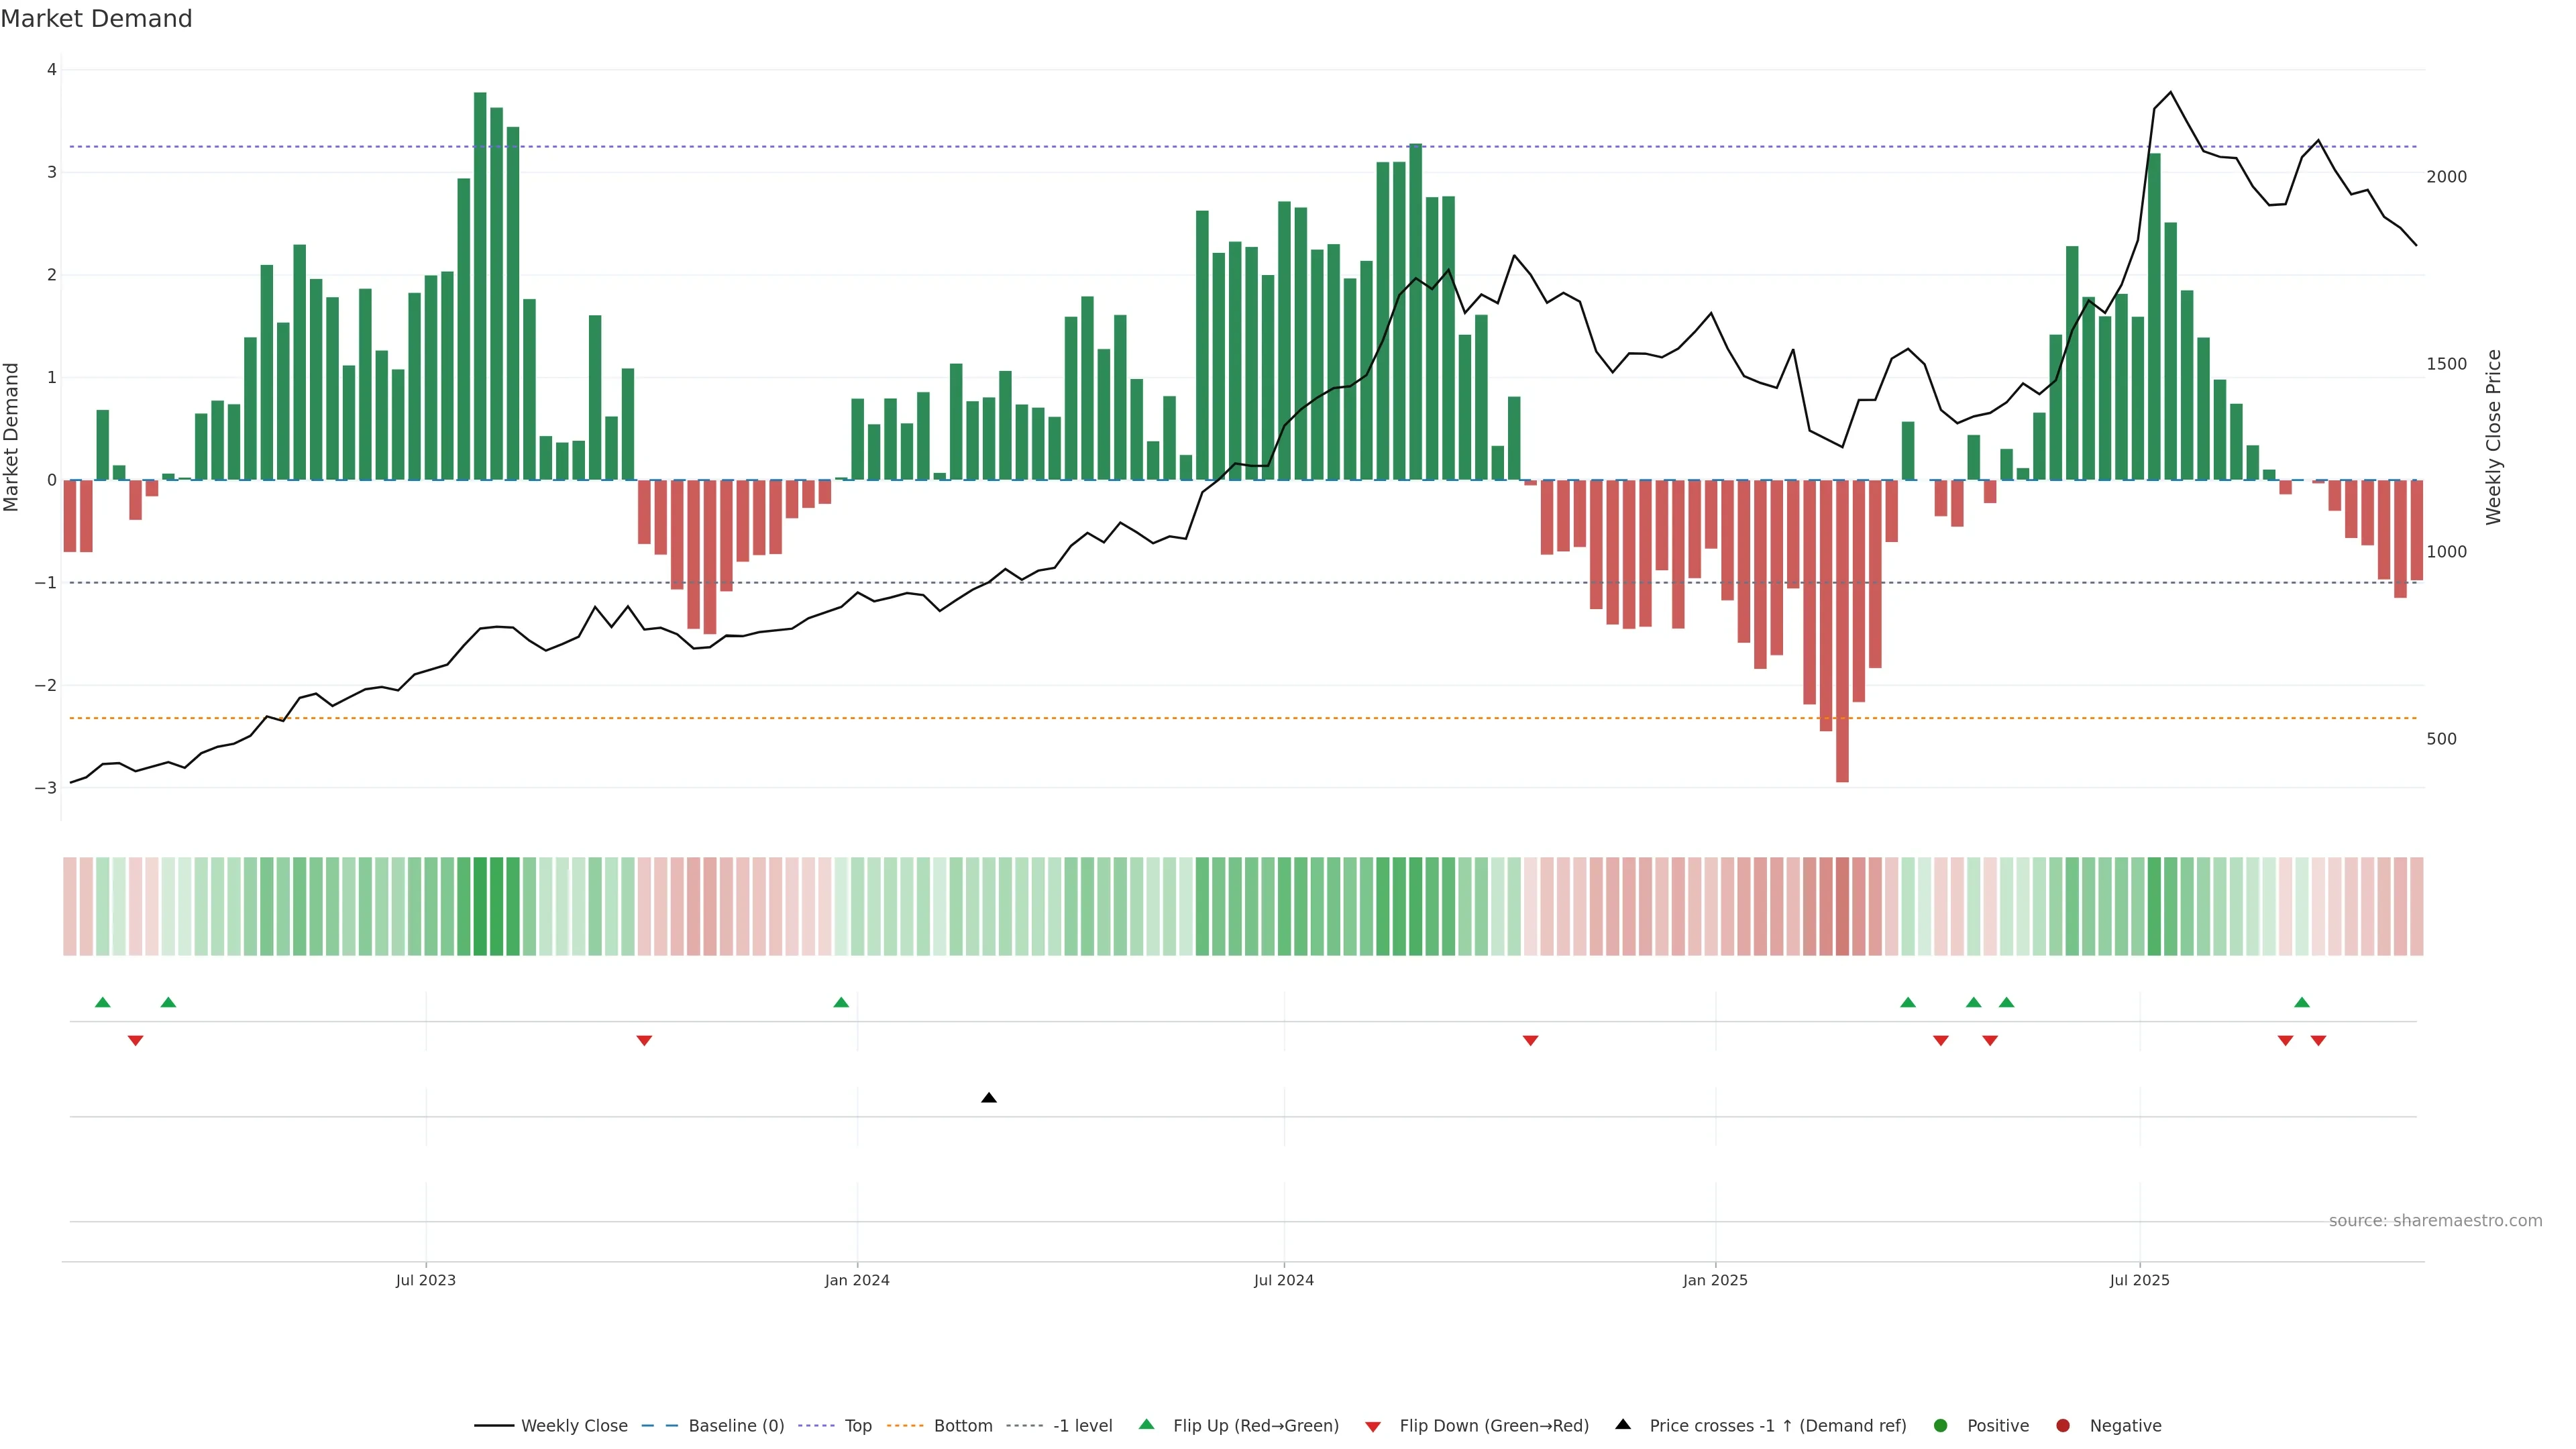Click green Positive circle legend icon

click(1941, 1426)
